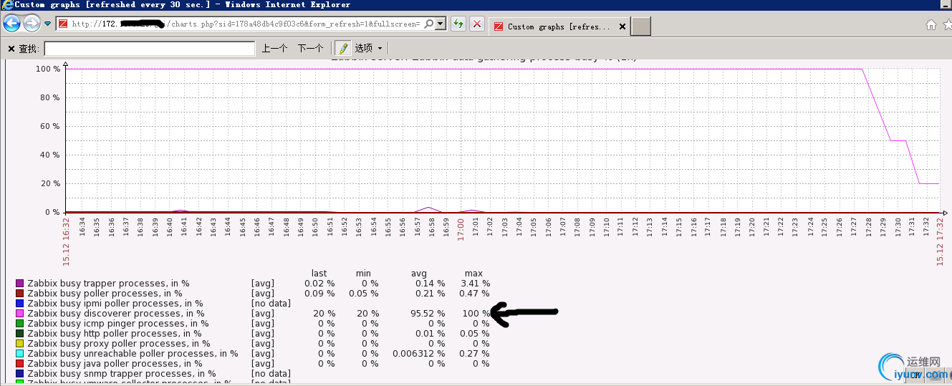Close the Custom graphs tab
This screenshot has height=386, width=952.
pos(622,27)
